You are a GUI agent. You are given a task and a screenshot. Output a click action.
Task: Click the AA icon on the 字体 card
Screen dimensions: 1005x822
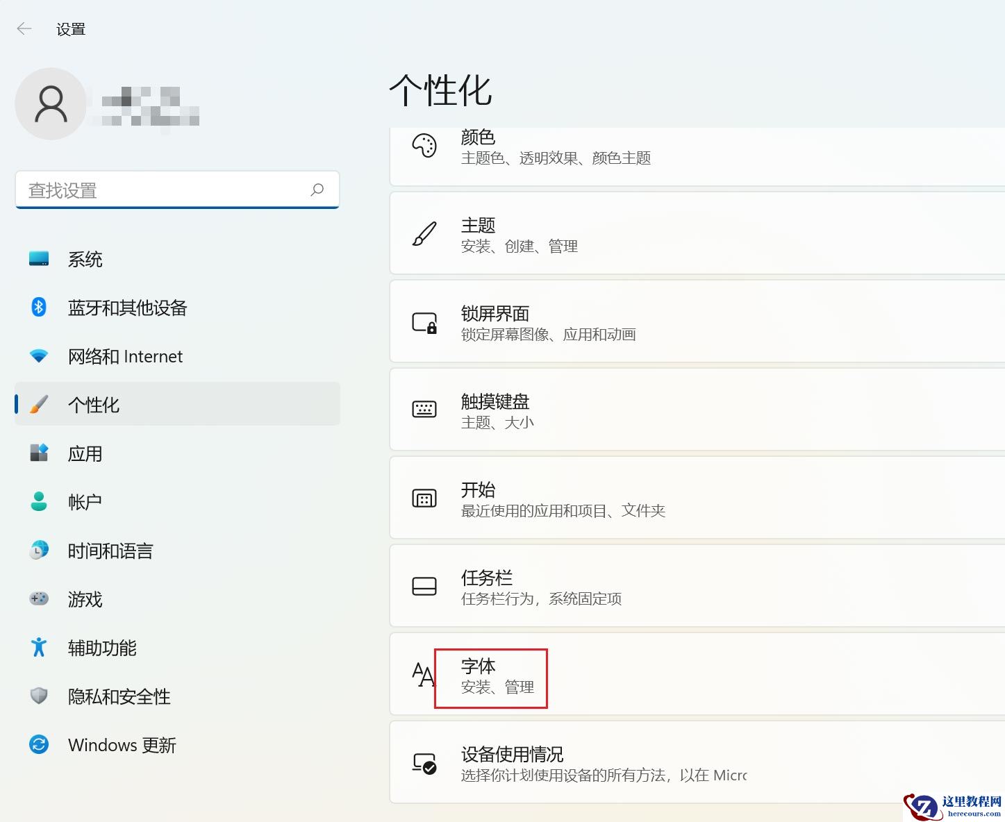pyautogui.click(x=421, y=675)
